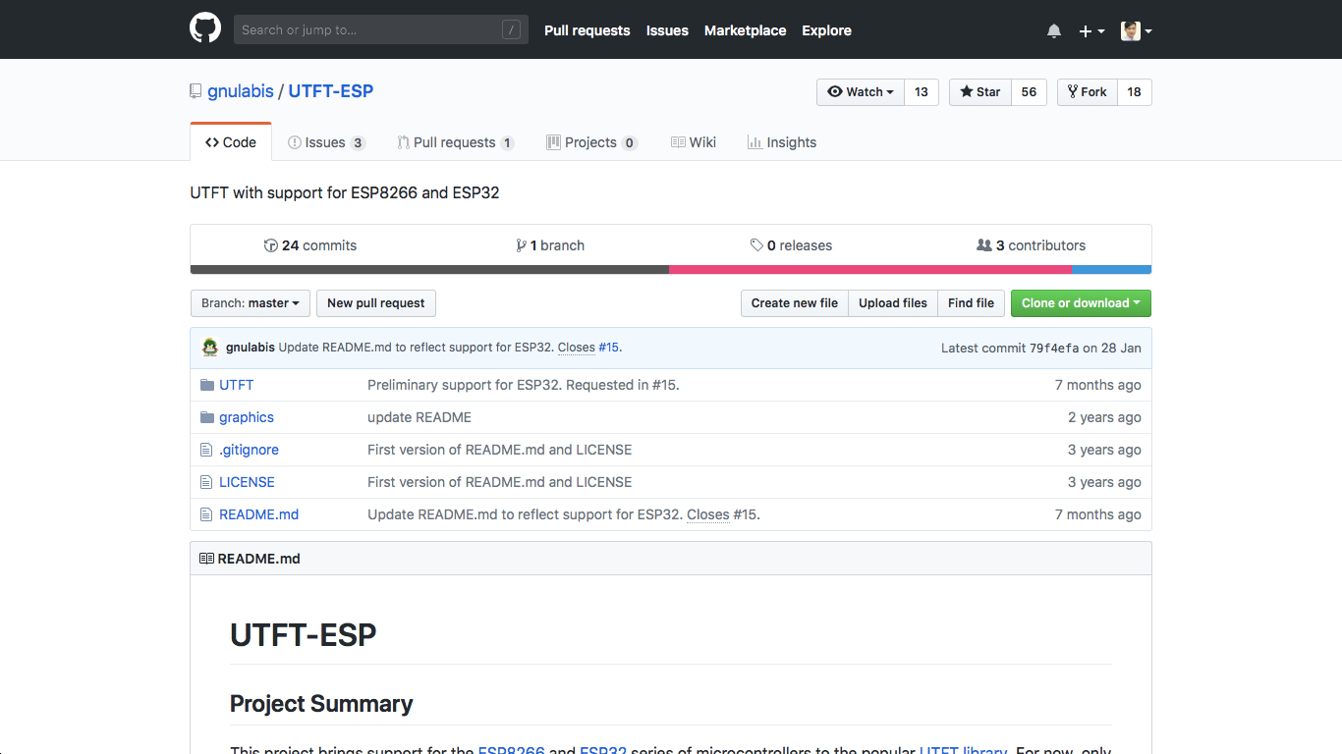Click the UTFT folder icon
This screenshot has width=1342, height=754.
(x=206, y=385)
